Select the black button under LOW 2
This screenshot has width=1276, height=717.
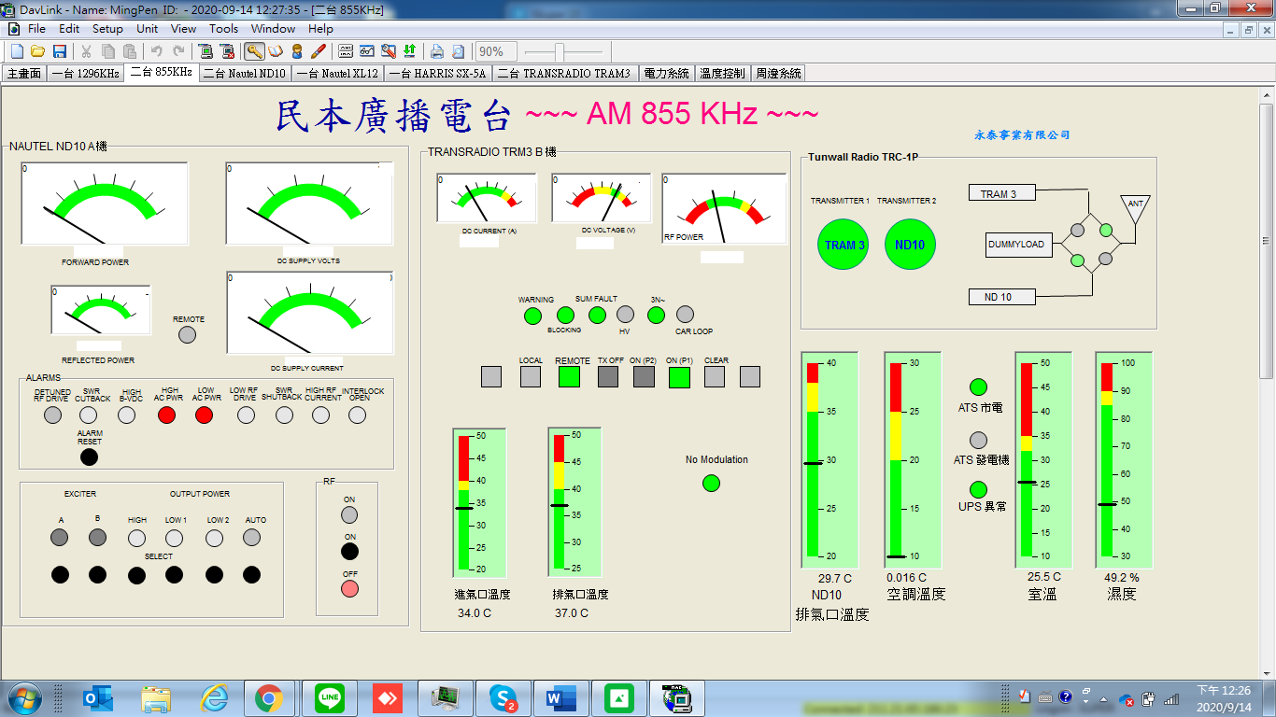point(214,575)
